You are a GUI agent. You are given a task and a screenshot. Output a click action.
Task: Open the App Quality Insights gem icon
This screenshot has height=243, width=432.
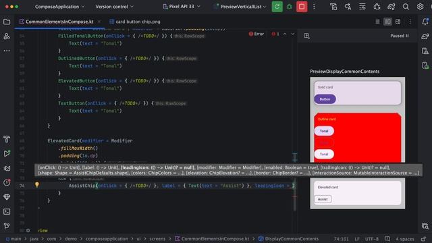pyautogui.click(x=7, y=197)
